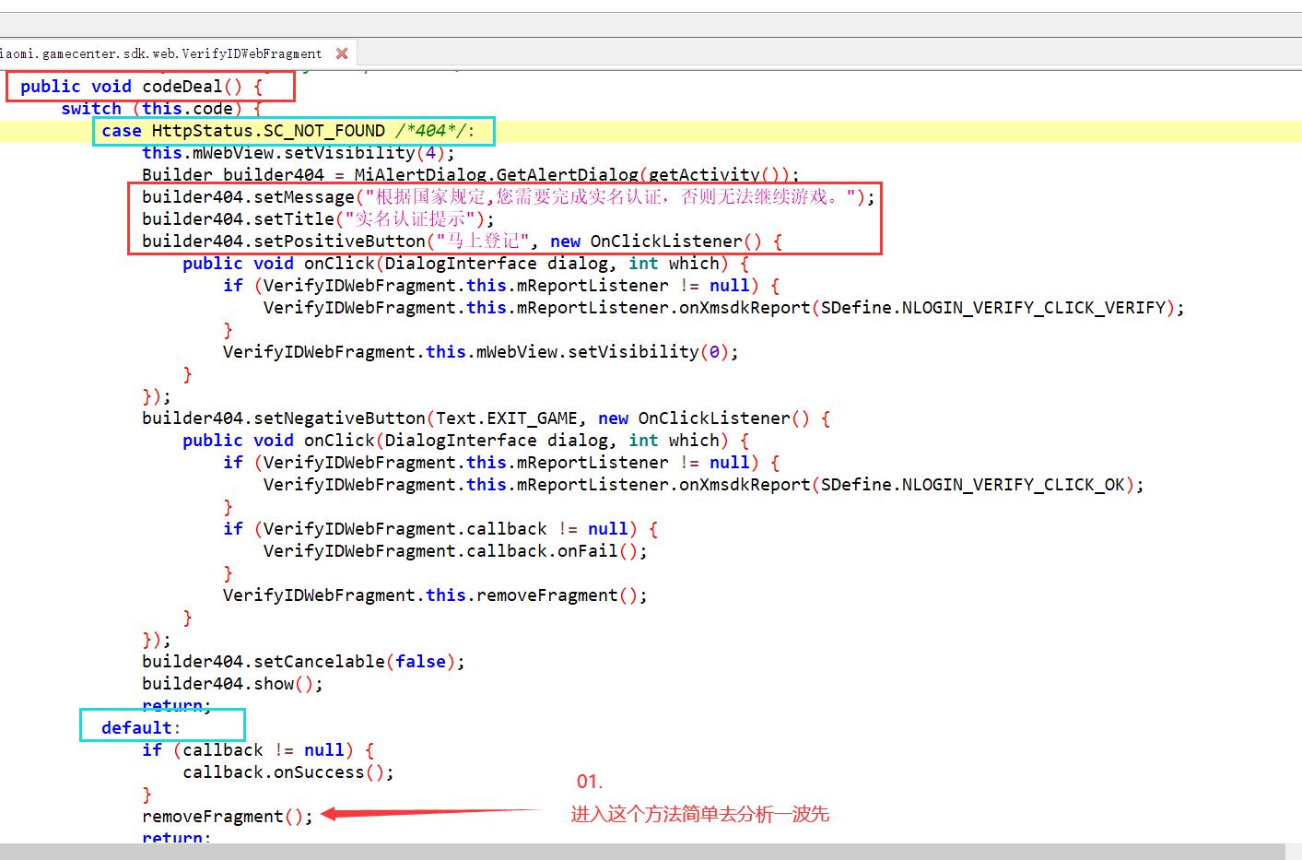Click MiAlertDialog.GetAlertDialog in the builder declaration
Image resolution: width=1302 pixels, height=860 pixels.
click(x=497, y=175)
